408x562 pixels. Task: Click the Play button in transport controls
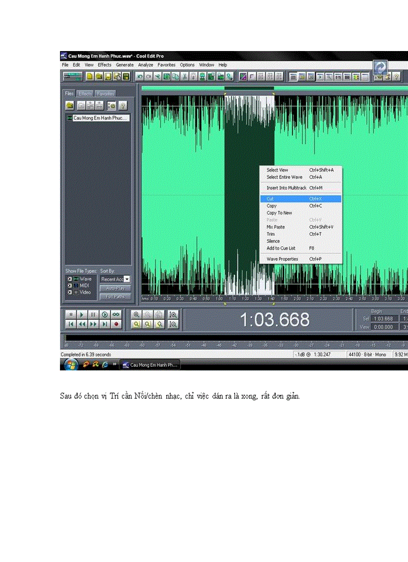click(82, 314)
